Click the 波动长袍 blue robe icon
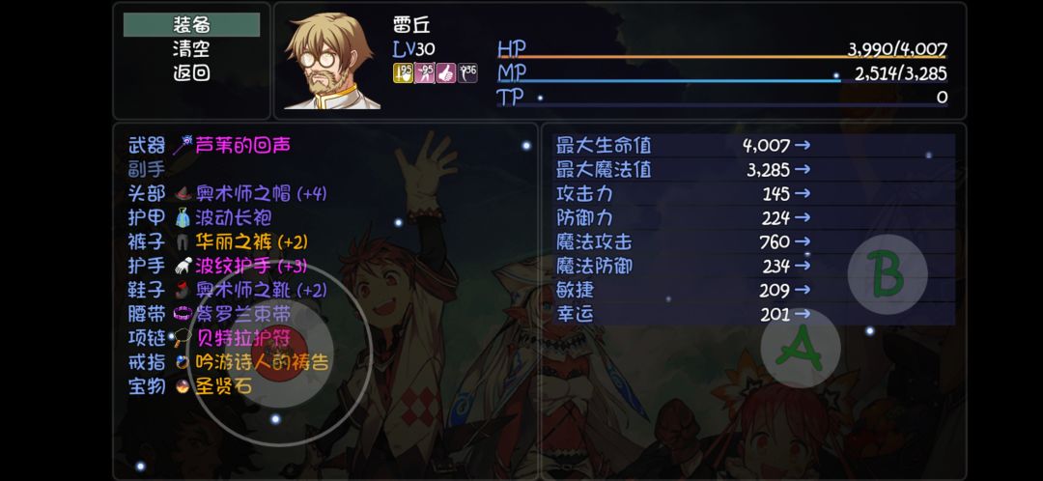Screen dimensions: 1043x481 tap(183, 217)
